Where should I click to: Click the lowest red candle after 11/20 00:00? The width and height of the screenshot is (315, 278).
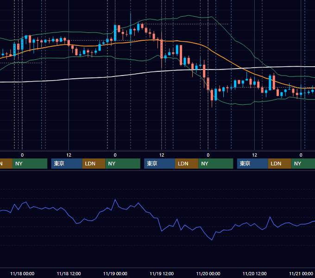pos(212,95)
